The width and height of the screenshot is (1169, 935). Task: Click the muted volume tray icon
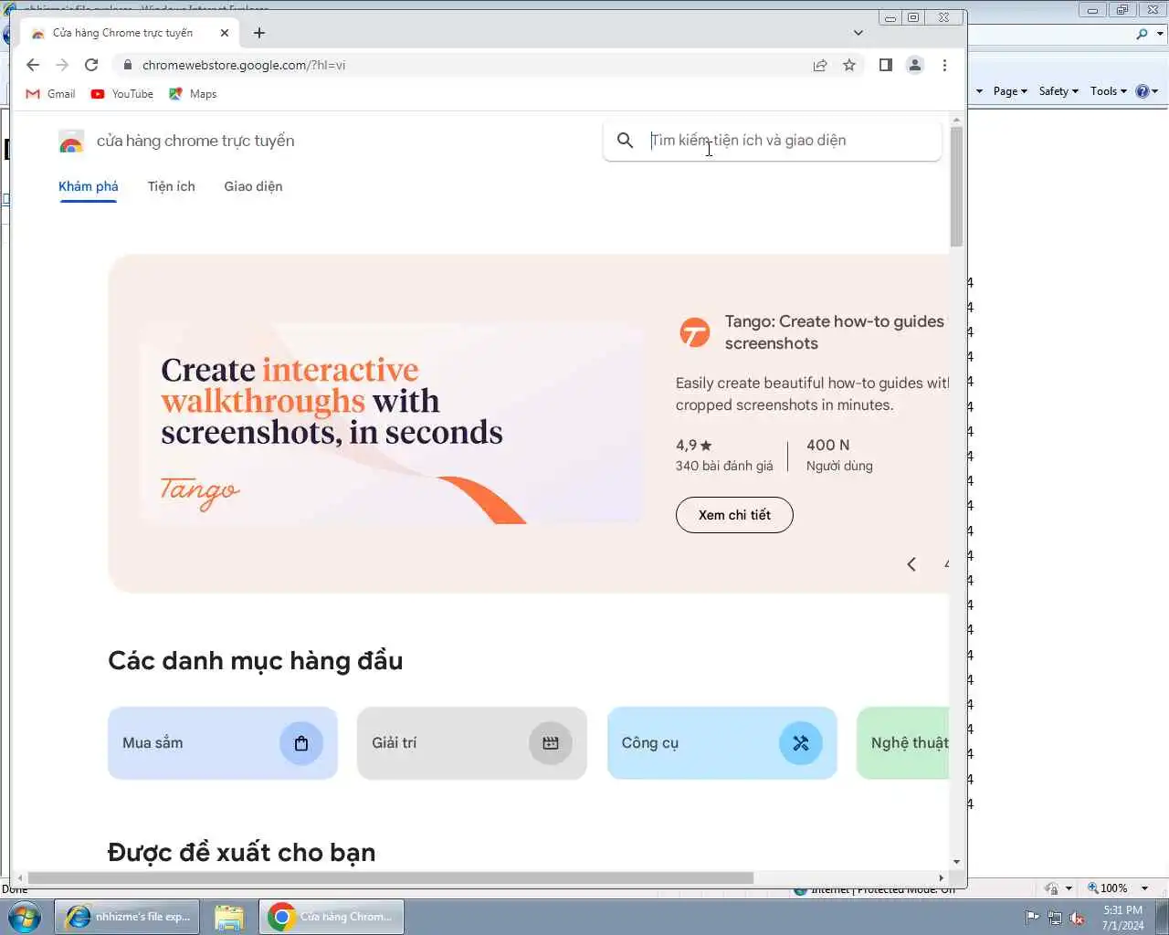coord(1078,918)
